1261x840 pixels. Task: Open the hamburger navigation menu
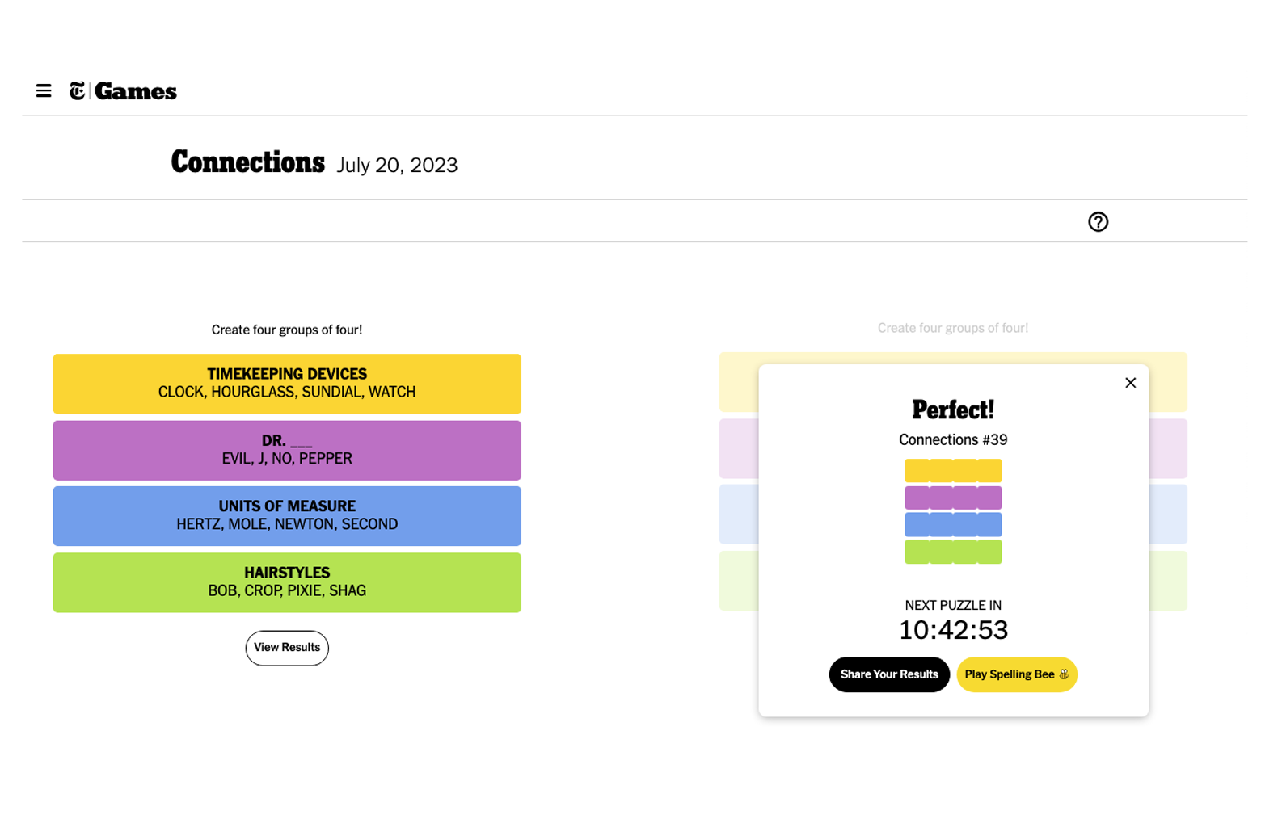(43, 90)
